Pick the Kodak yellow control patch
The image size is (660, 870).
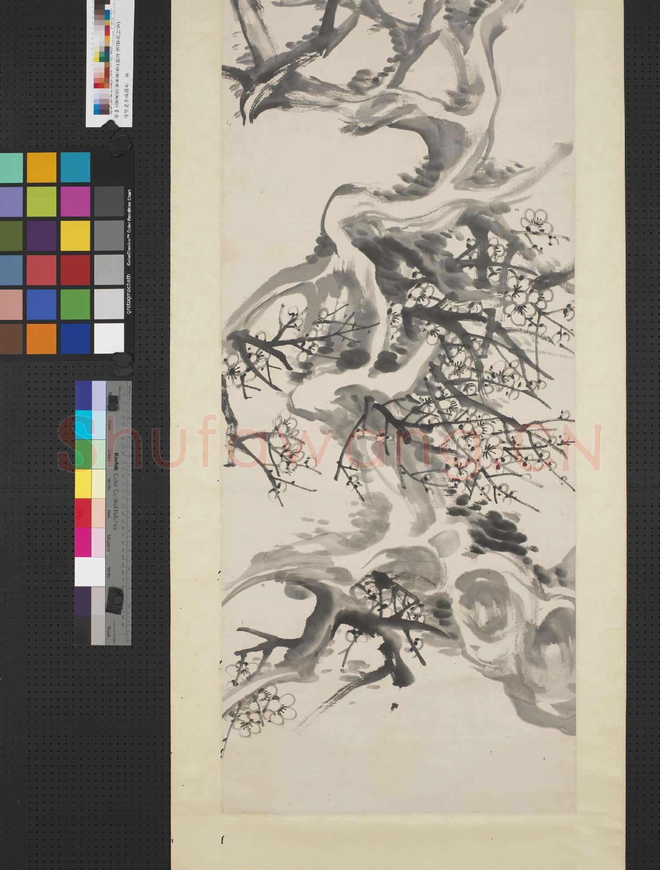[x=83, y=483]
